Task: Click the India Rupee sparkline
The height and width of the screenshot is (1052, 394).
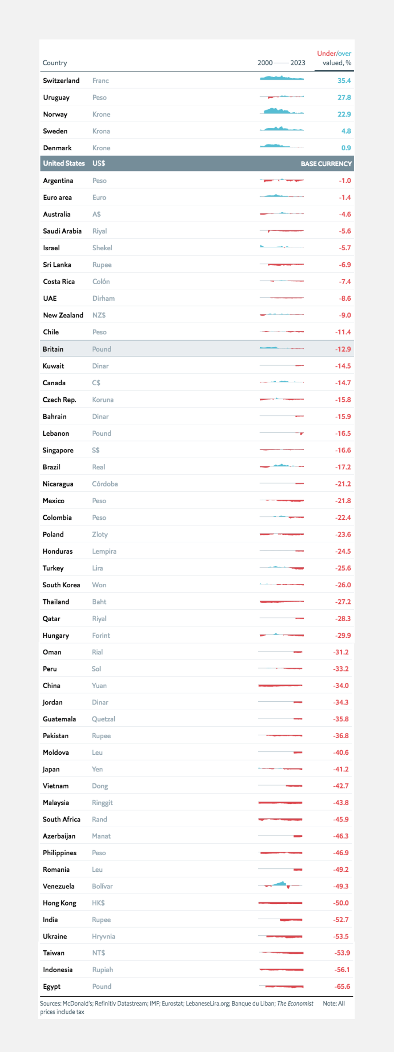Action: [280, 919]
